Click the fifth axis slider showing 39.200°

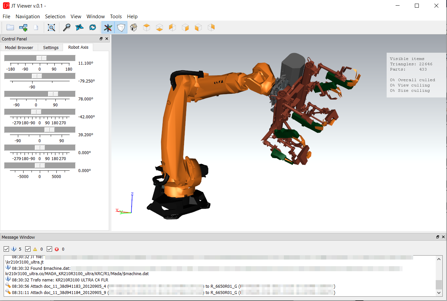tap(40, 130)
